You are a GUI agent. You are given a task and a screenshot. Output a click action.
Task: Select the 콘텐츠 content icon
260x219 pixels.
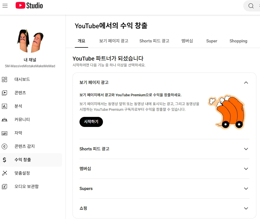[4, 93]
